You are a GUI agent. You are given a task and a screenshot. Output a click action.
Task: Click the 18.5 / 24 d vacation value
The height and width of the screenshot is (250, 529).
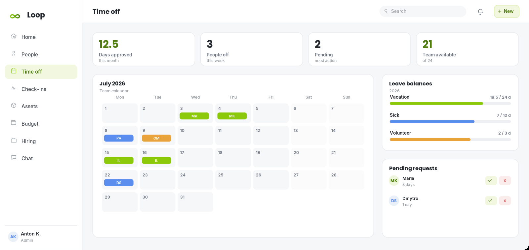click(x=500, y=97)
